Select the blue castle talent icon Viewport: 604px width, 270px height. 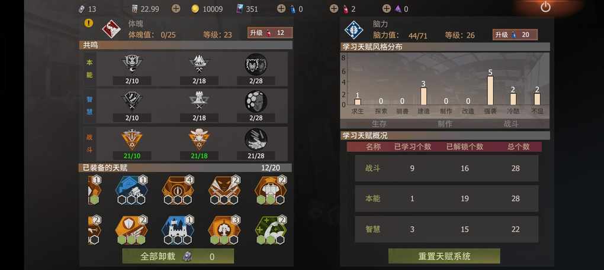(x=178, y=230)
